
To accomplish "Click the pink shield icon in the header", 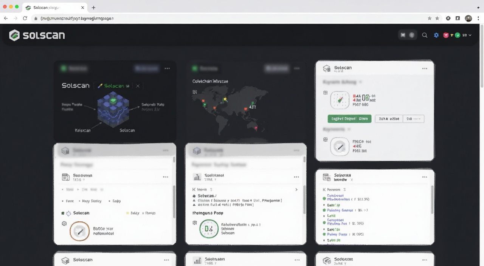I will pyautogui.click(x=446, y=35).
